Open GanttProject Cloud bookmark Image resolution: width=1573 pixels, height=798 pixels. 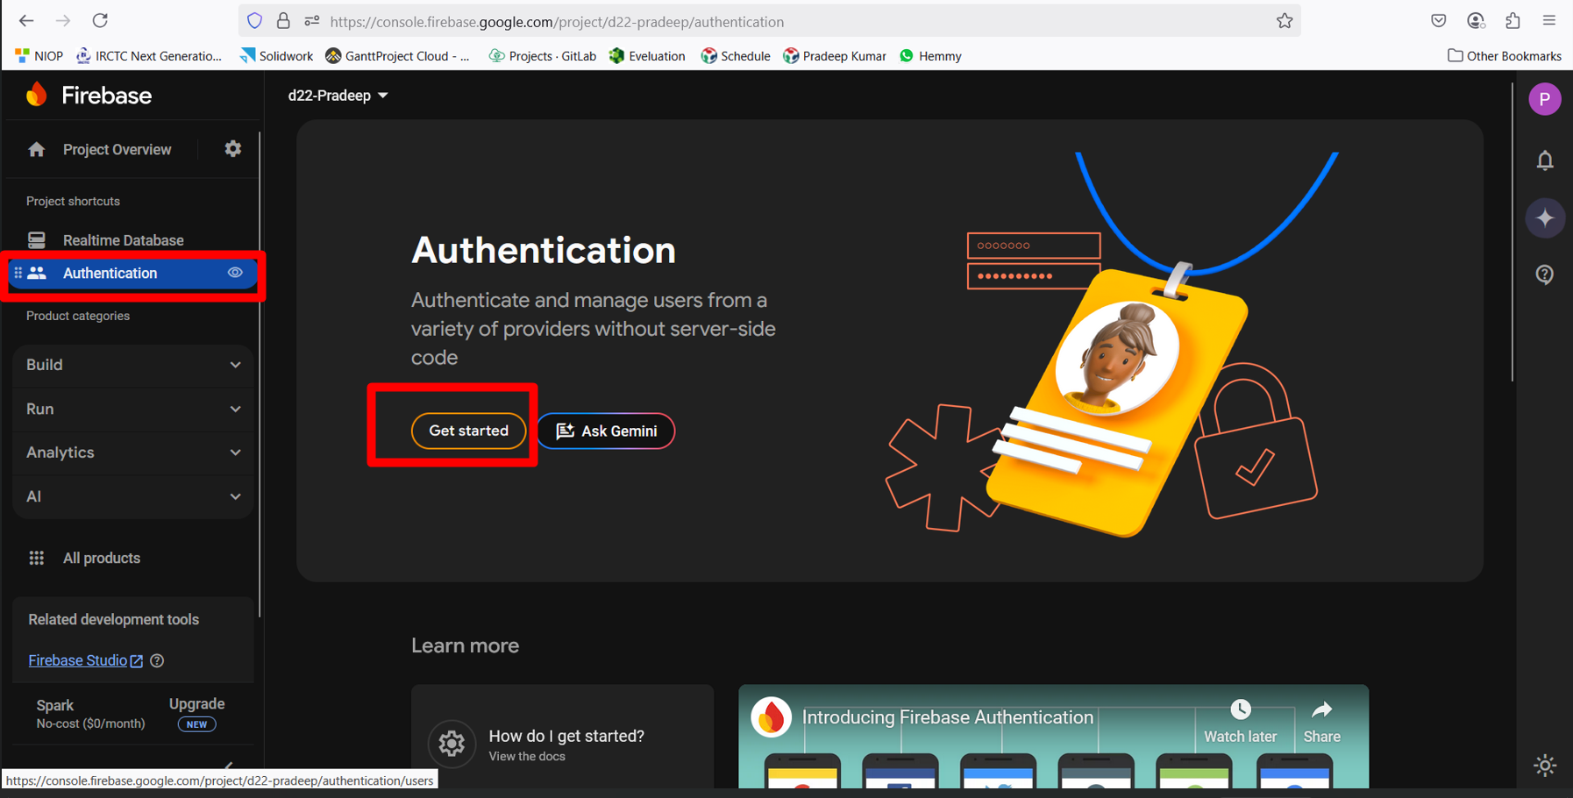397,56
